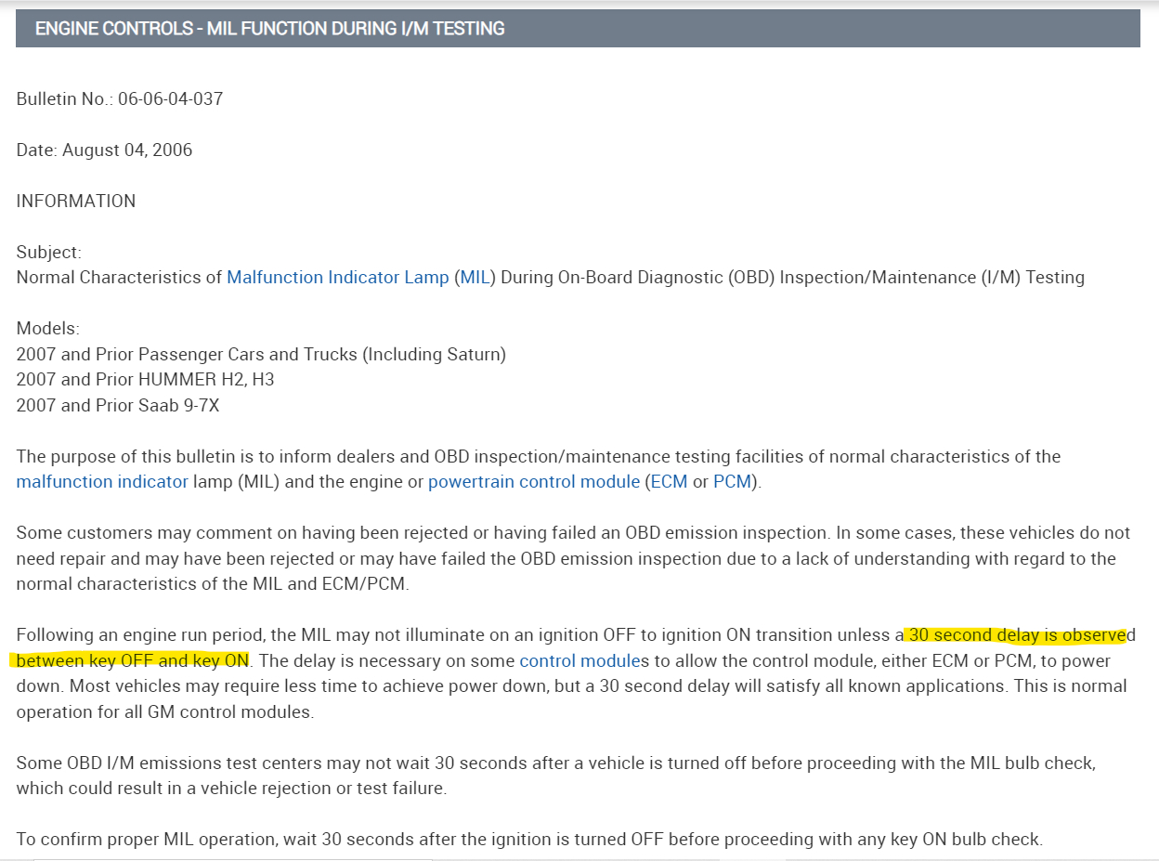
Task: Open the control module link in the delay paragraph
Action: (579, 661)
